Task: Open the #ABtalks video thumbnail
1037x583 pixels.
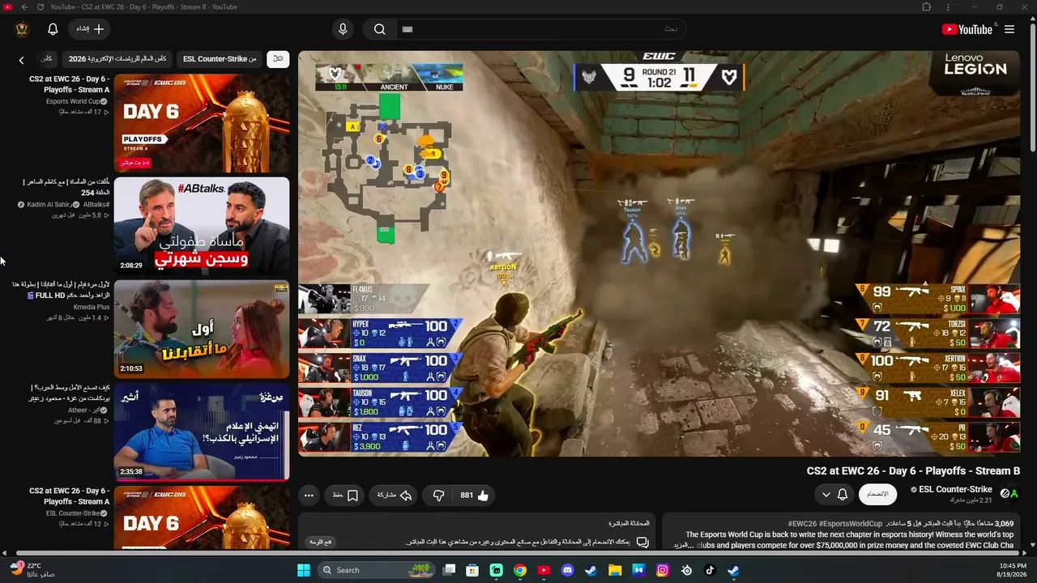Action: [202, 226]
